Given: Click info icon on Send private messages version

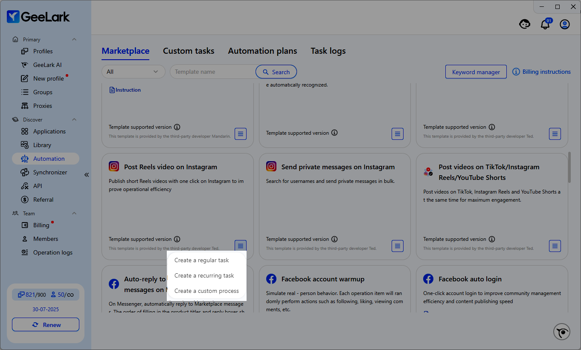Looking at the screenshot, I should [334, 239].
